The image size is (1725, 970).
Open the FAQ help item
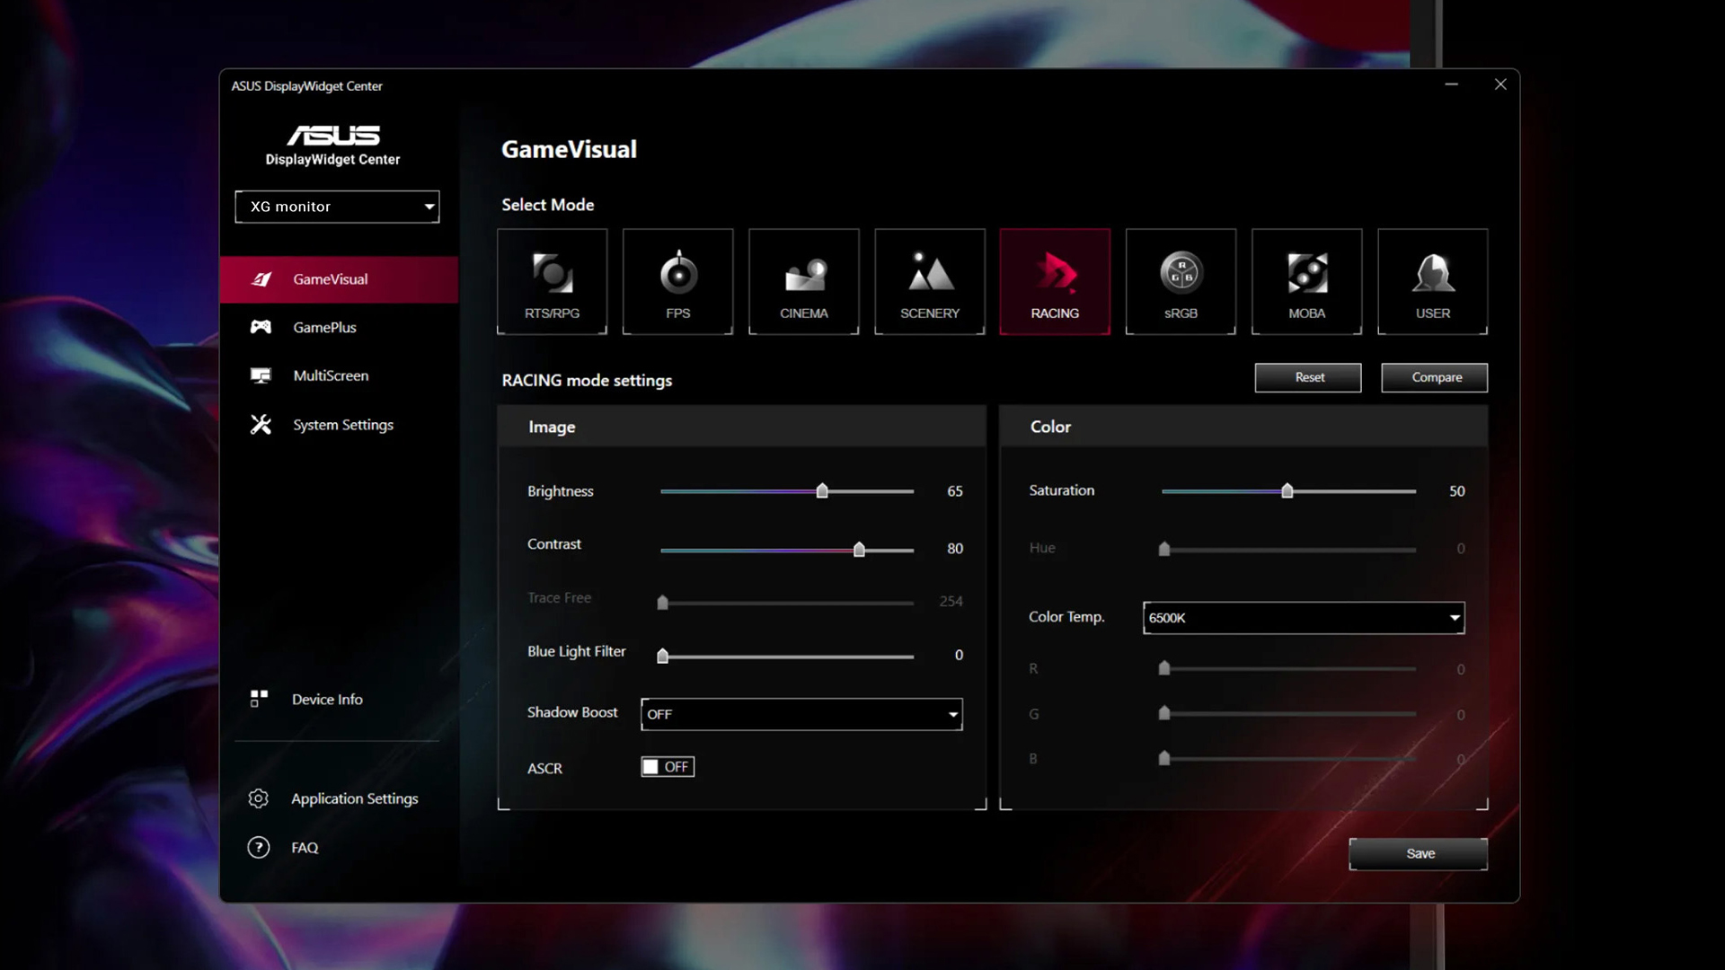[x=304, y=847]
